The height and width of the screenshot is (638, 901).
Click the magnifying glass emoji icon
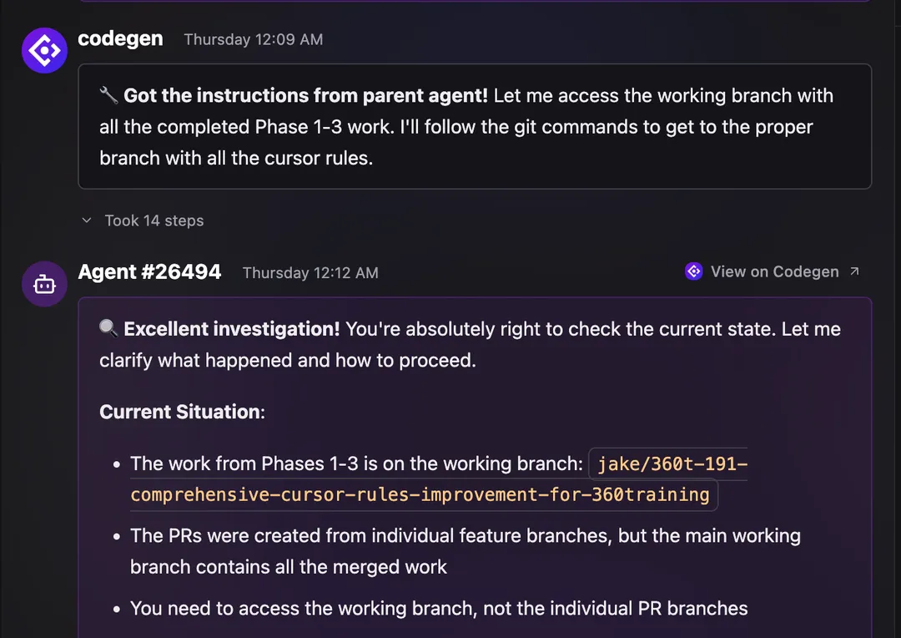tap(108, 328)
